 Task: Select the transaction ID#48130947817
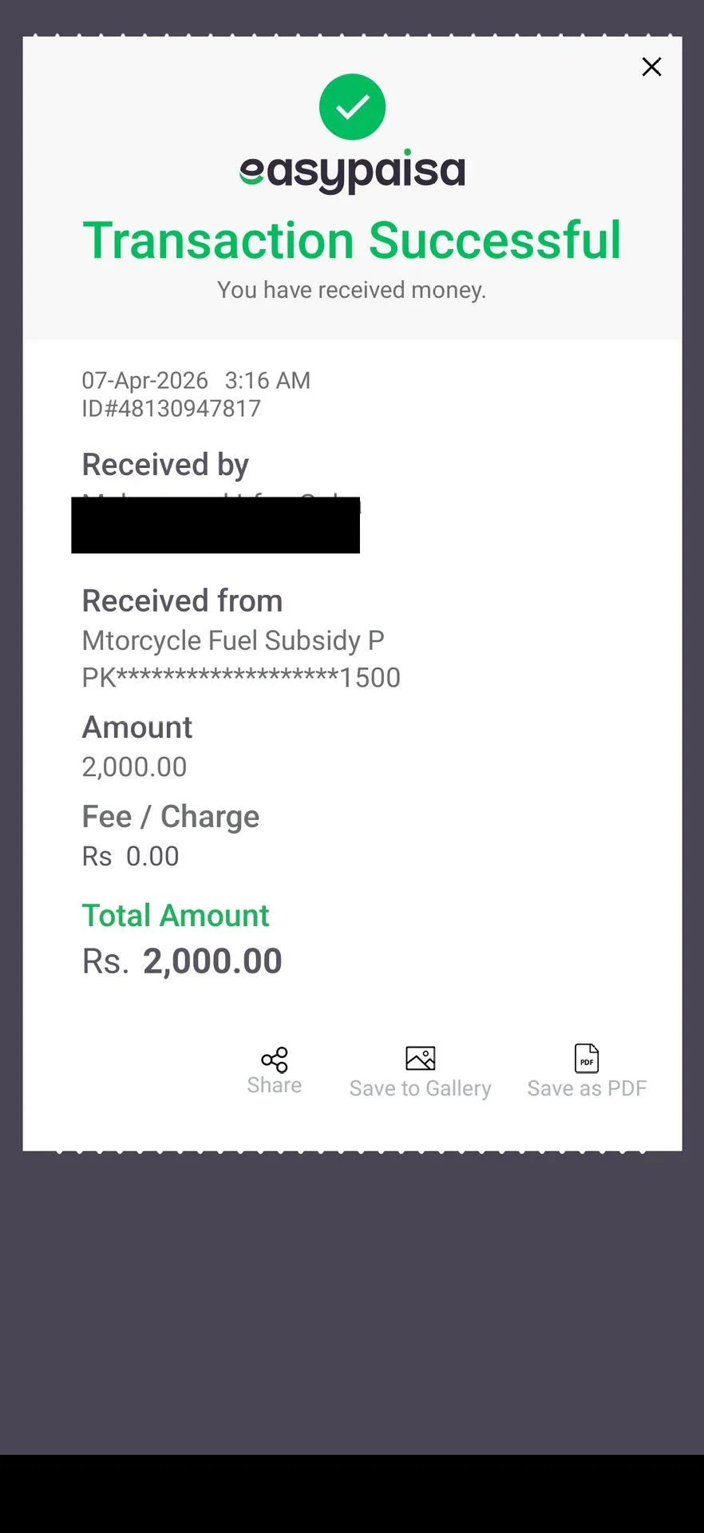pyautogui.click(x=172, y=409)
